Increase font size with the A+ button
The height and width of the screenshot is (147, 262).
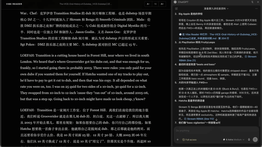[x=162, y=4]
